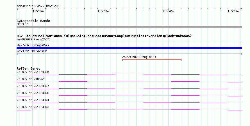
Task: Click the esv998582 (Pang2010) variant label
Action: [139, 57]
